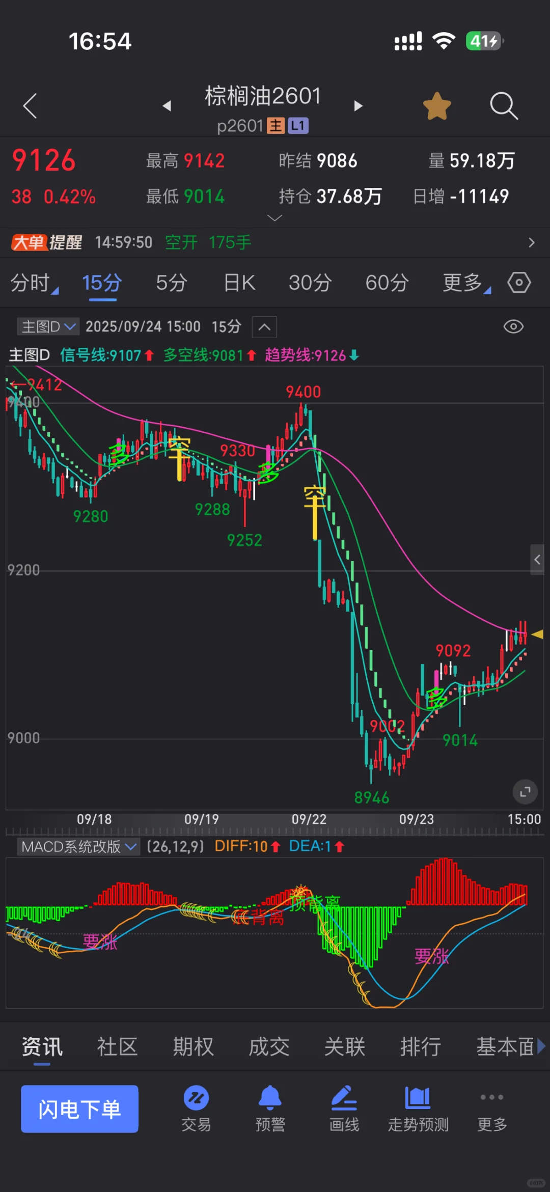Expand side panel with left chevron handle

tap(537, 560)
